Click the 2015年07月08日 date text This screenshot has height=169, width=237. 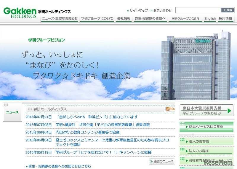tap(39, 125)
